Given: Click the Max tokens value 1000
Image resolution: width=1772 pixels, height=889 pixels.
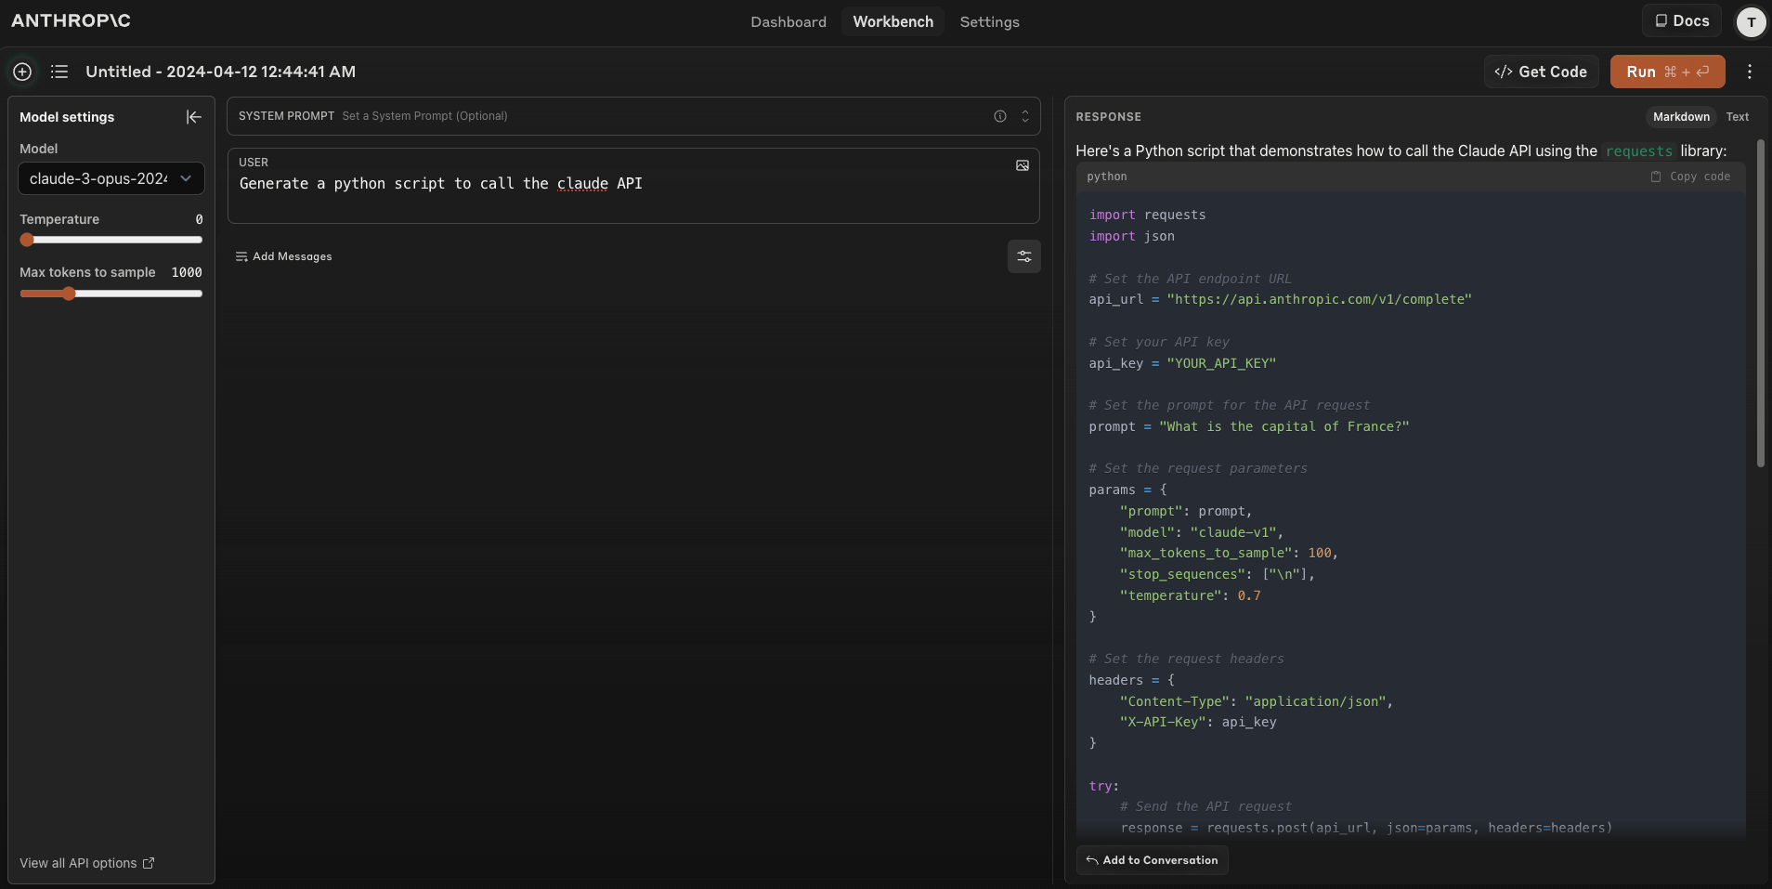Looking at the screenshot, I should 187,272.
